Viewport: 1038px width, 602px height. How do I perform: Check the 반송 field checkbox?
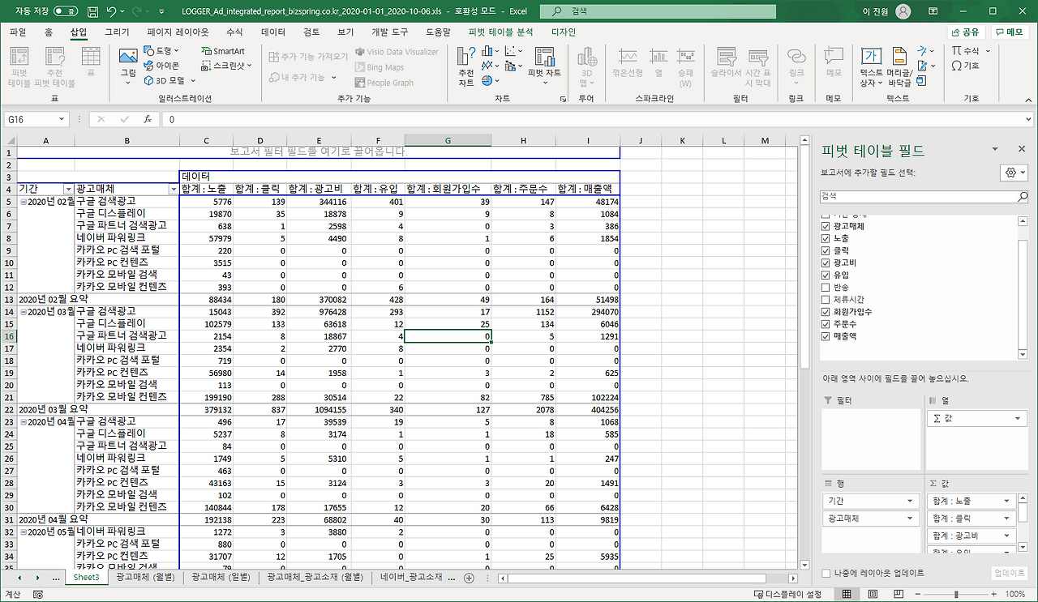826,288
